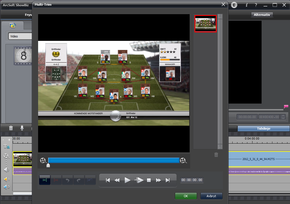290x204 pixels.
Task: Close the Multi-Trim dialog
Action: (x=223, y=5)
